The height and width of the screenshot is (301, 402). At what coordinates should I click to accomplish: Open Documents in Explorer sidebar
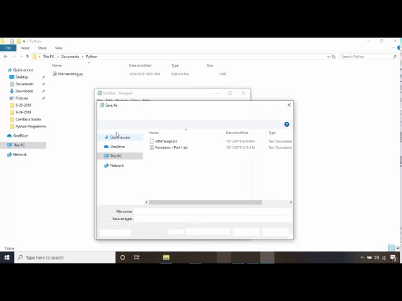pyautogui.click(x=24, y=84)
